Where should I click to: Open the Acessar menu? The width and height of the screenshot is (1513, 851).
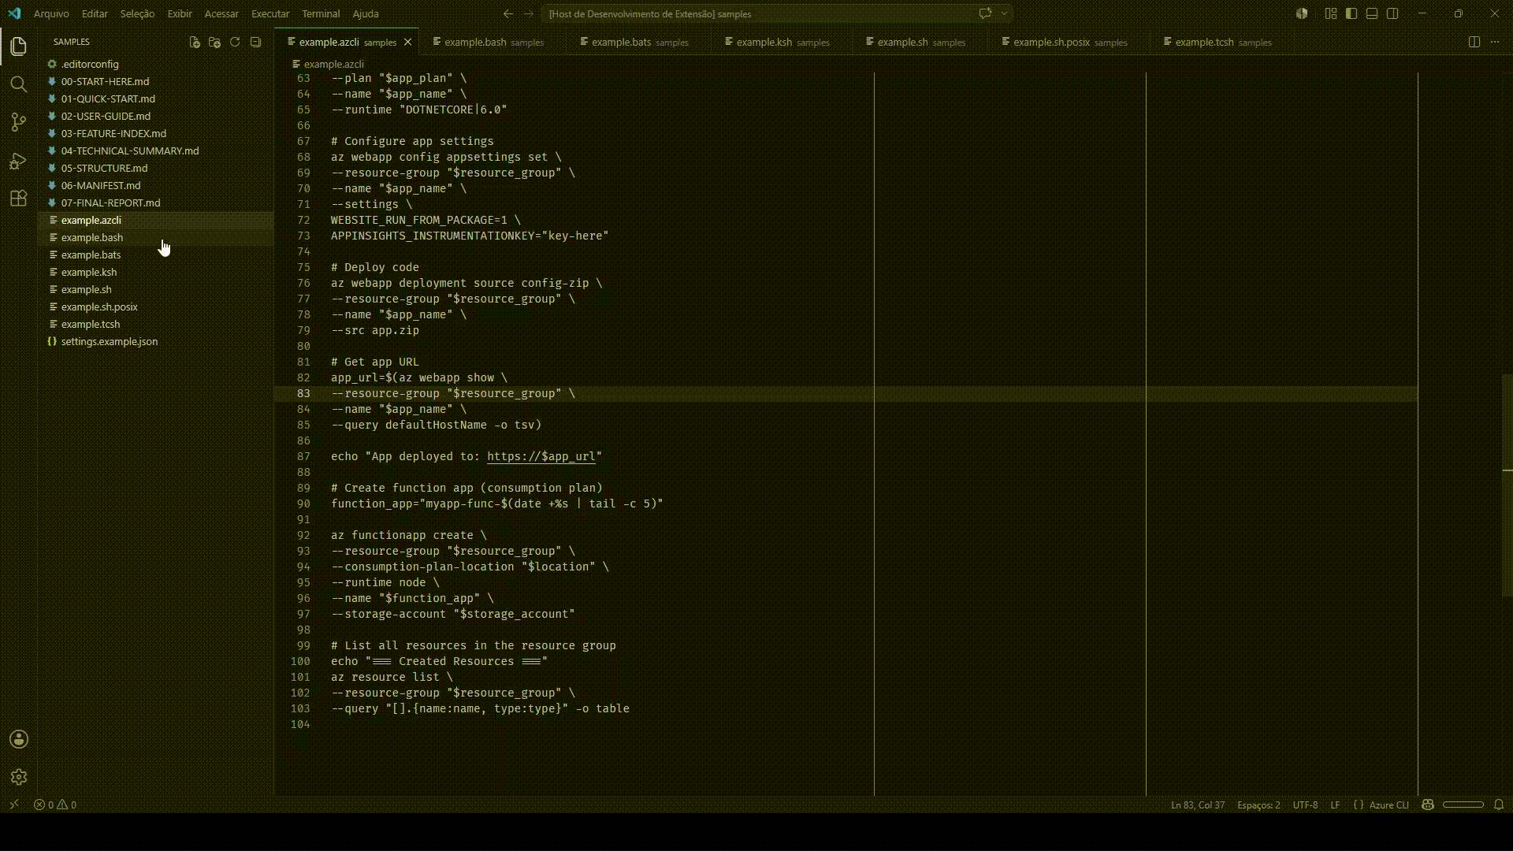(221, 13)
